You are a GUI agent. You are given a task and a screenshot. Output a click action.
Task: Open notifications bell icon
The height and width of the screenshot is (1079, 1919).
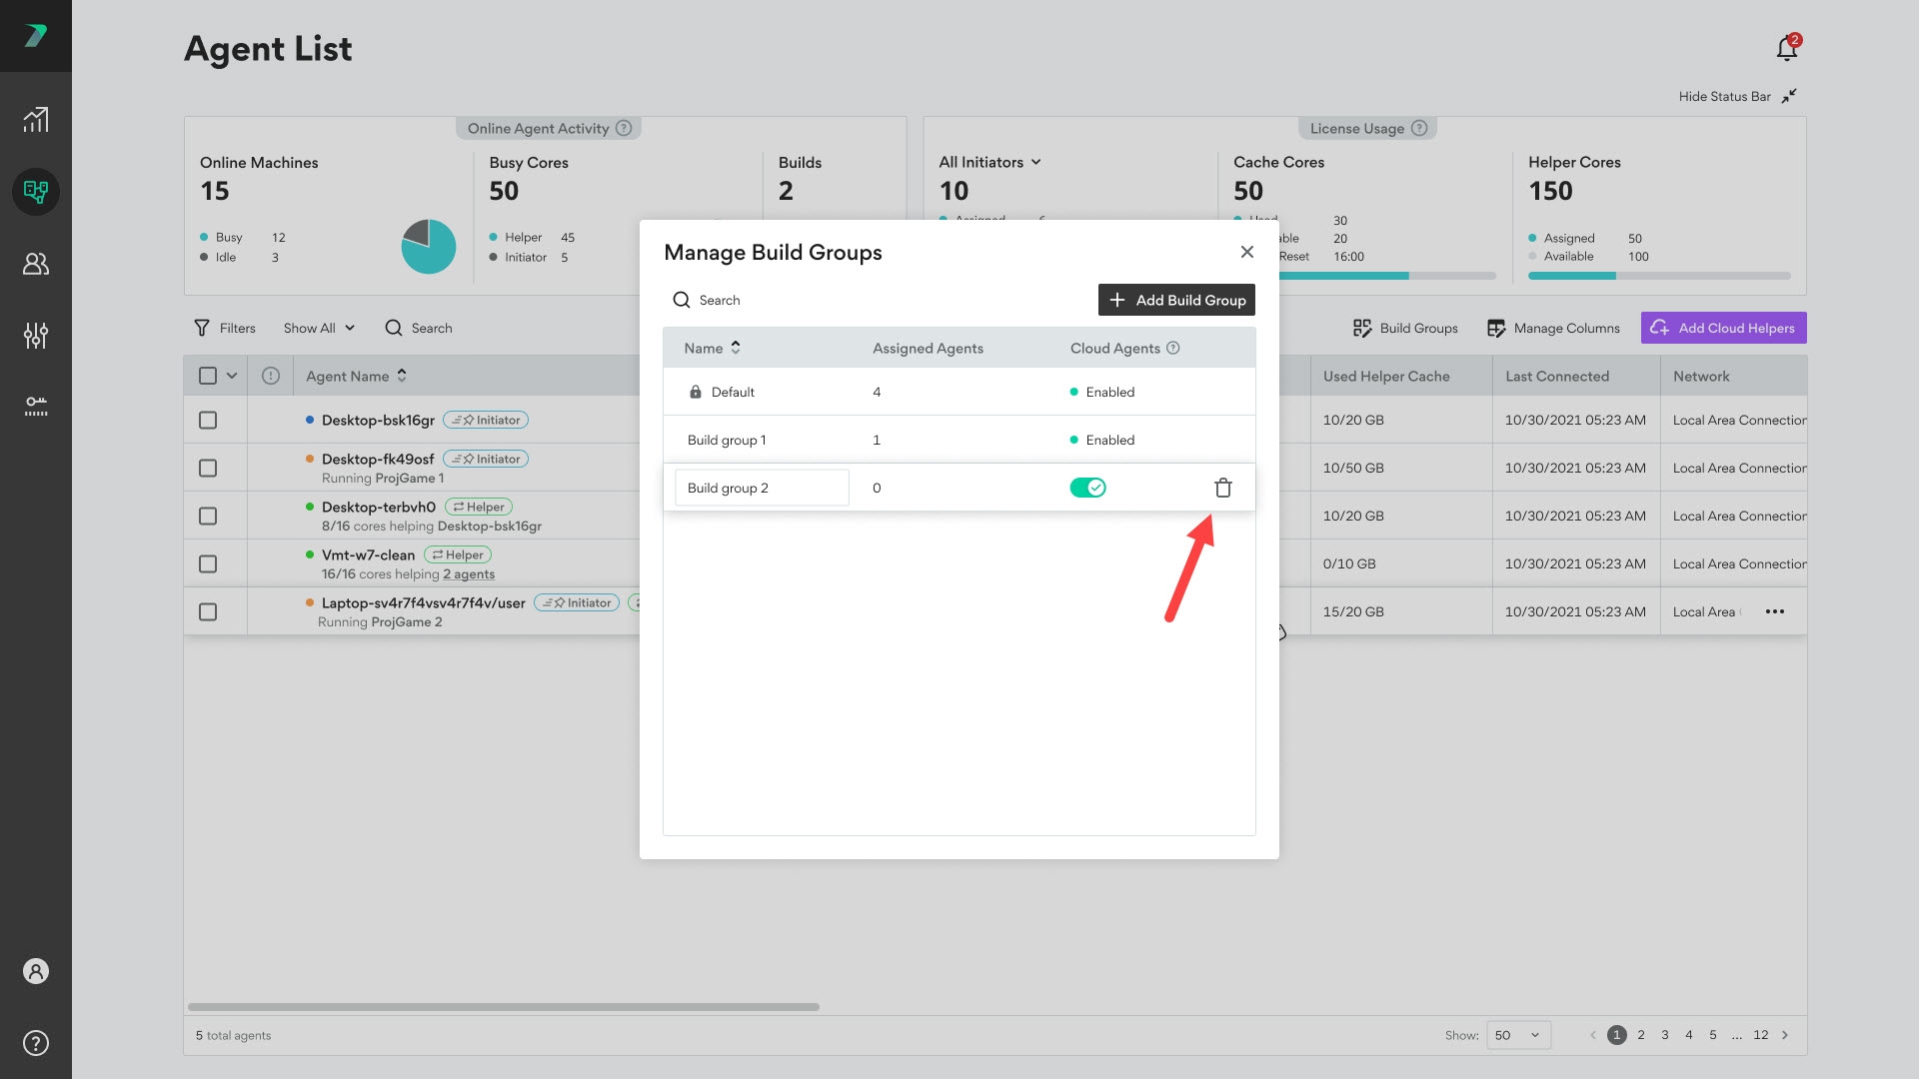(x=1787, y=48)
